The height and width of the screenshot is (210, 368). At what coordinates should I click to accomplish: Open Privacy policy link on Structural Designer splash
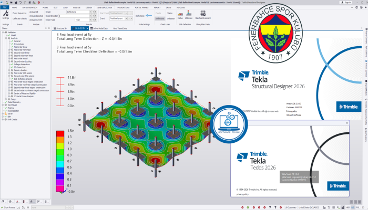pos(291,111)
